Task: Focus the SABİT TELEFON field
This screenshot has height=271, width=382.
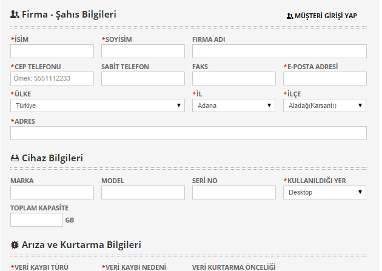Action: coord(143,78)
